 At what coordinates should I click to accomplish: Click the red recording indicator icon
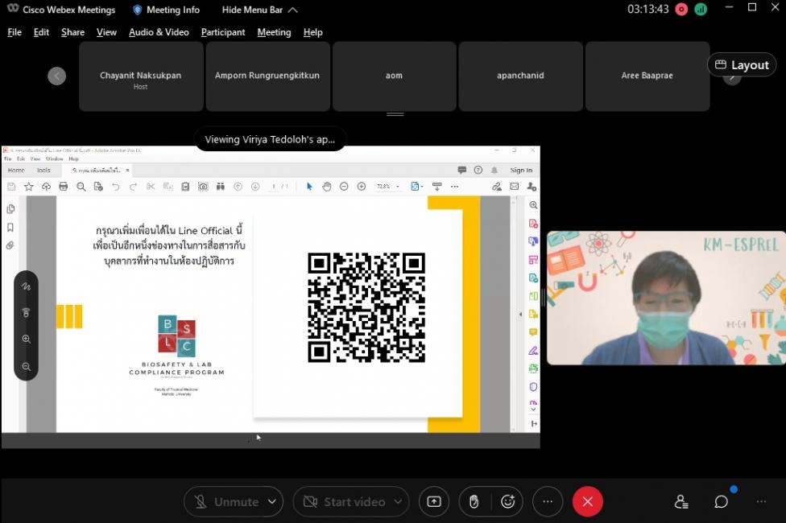[x=681, y=10]
